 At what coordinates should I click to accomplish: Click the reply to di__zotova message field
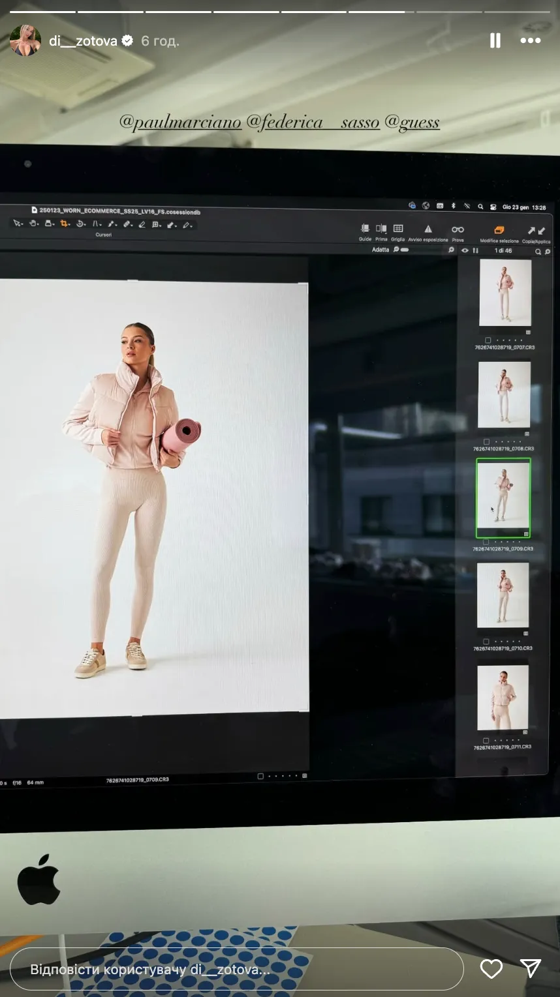(235, 970)
